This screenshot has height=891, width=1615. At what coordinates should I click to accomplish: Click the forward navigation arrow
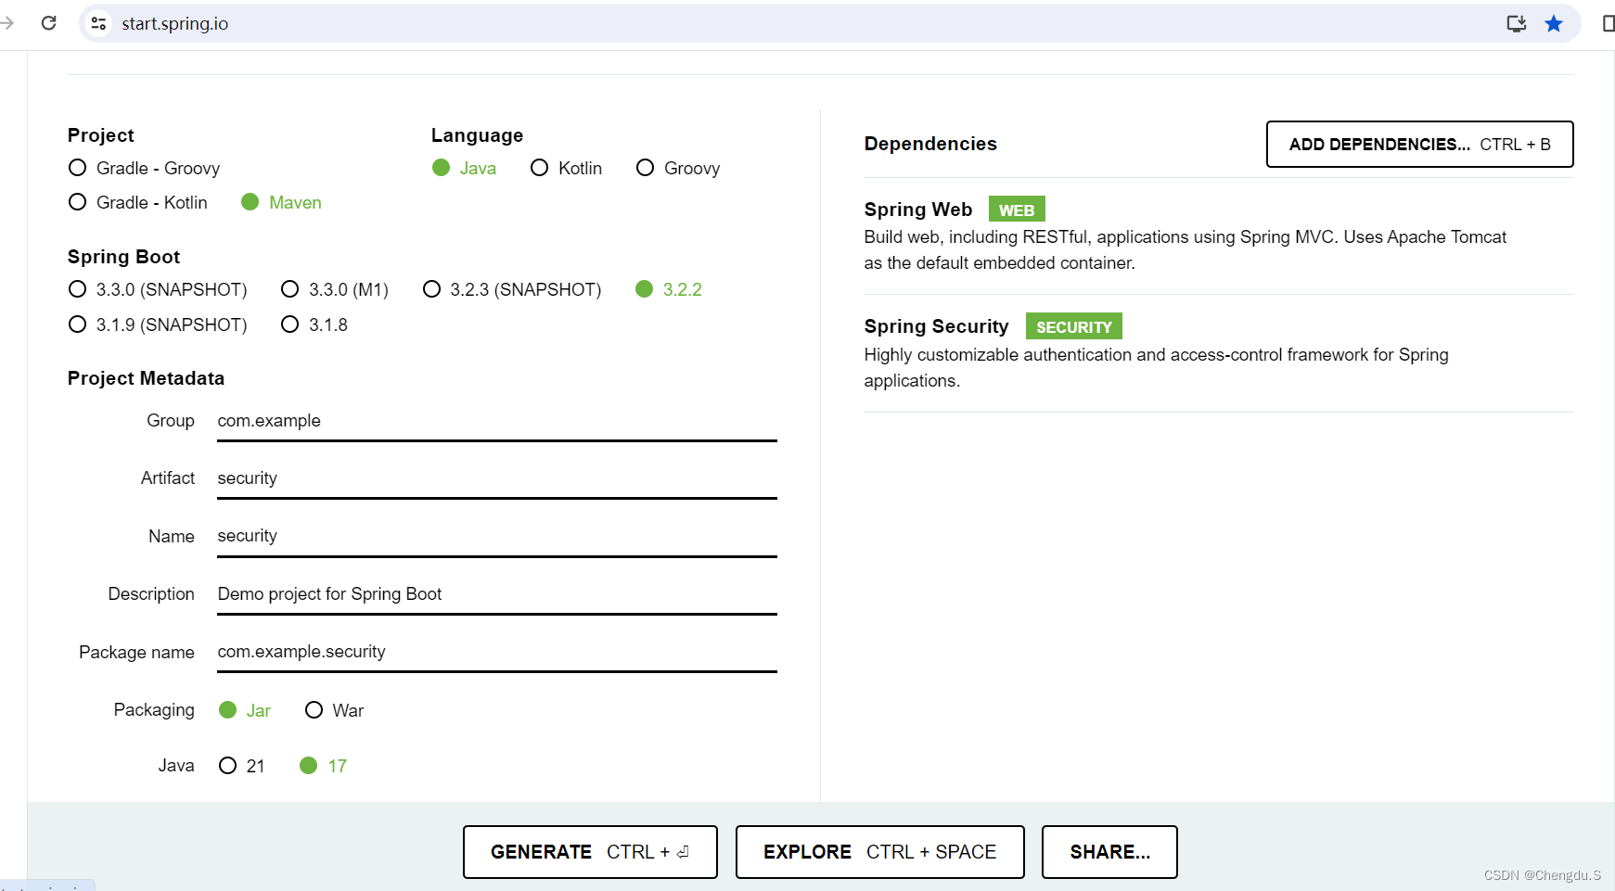pyautogui.click(x=6, y=23)
